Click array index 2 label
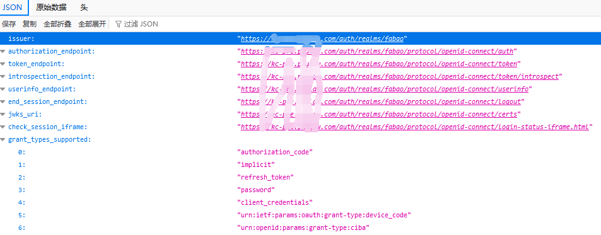Image resolution: width=601 pixels, height=235 pixels. click(x=21, y=178)
